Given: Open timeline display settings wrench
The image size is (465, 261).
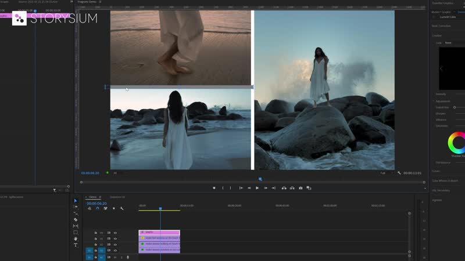Looking at the screenshot, I should click(121, 208).
